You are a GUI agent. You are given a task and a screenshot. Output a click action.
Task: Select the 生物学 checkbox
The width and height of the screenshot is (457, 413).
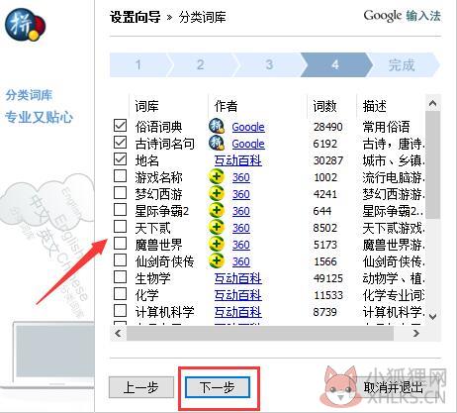[x=120, y=277]
